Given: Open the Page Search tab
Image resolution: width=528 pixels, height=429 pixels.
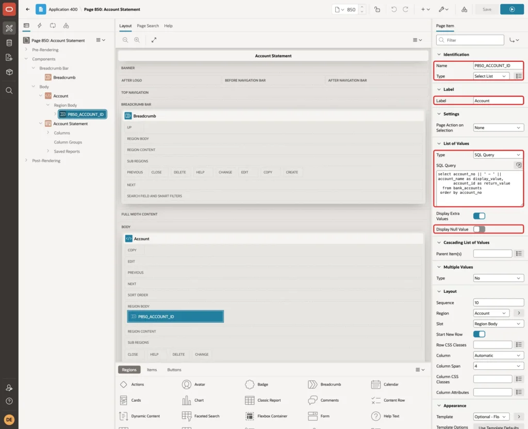Looking at the screenshot, I should [x=148, y=26].
